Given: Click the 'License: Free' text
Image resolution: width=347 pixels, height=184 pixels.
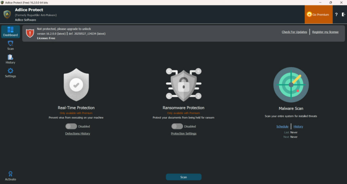Looking at the screenshot, I should pos(46,38).
